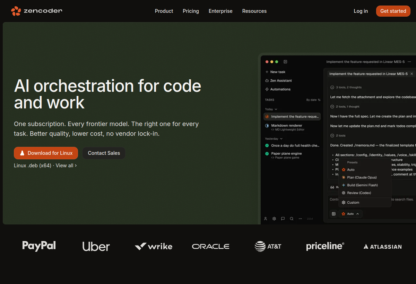The image size is (416, 284).
Task: Click Download for Linux button
Action: [x=46, y=153]
